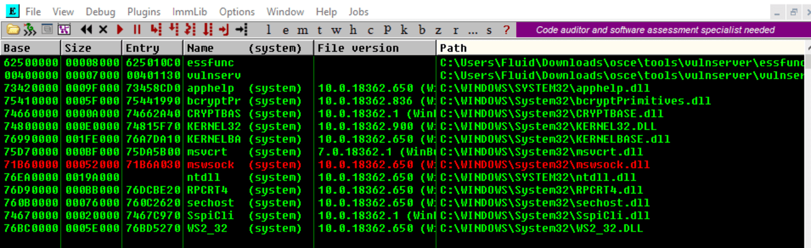Image resolution: width=811 pixels, height=248 pixels.
Task: Show memory map with m button
Action: pos(302,30)
